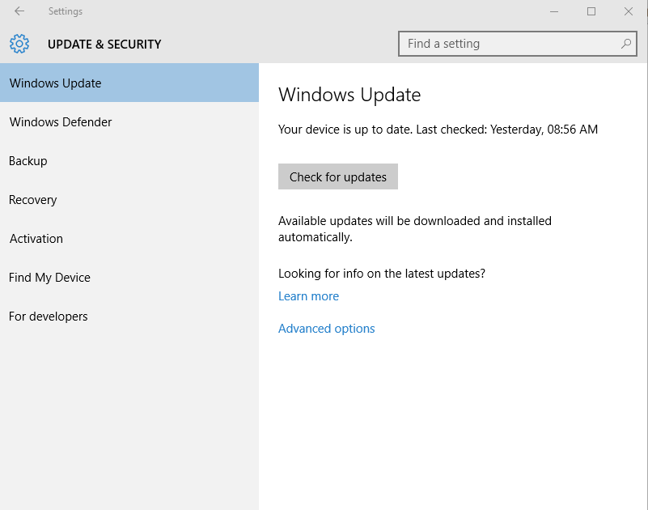The height and width of the screenshot is (510, 648).
Task: Select Windows Update in sidebar
Action: (129, 83)
